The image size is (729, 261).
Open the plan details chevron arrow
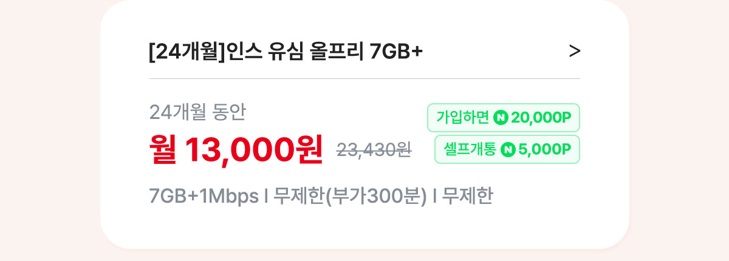(x=575, y=52)
